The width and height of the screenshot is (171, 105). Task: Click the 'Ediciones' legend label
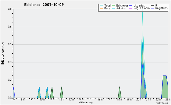pos(122,5)
